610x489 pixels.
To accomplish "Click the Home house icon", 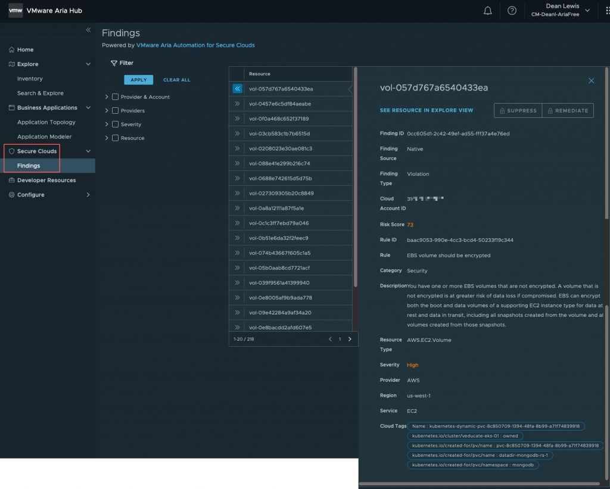I will click(12, 49).
